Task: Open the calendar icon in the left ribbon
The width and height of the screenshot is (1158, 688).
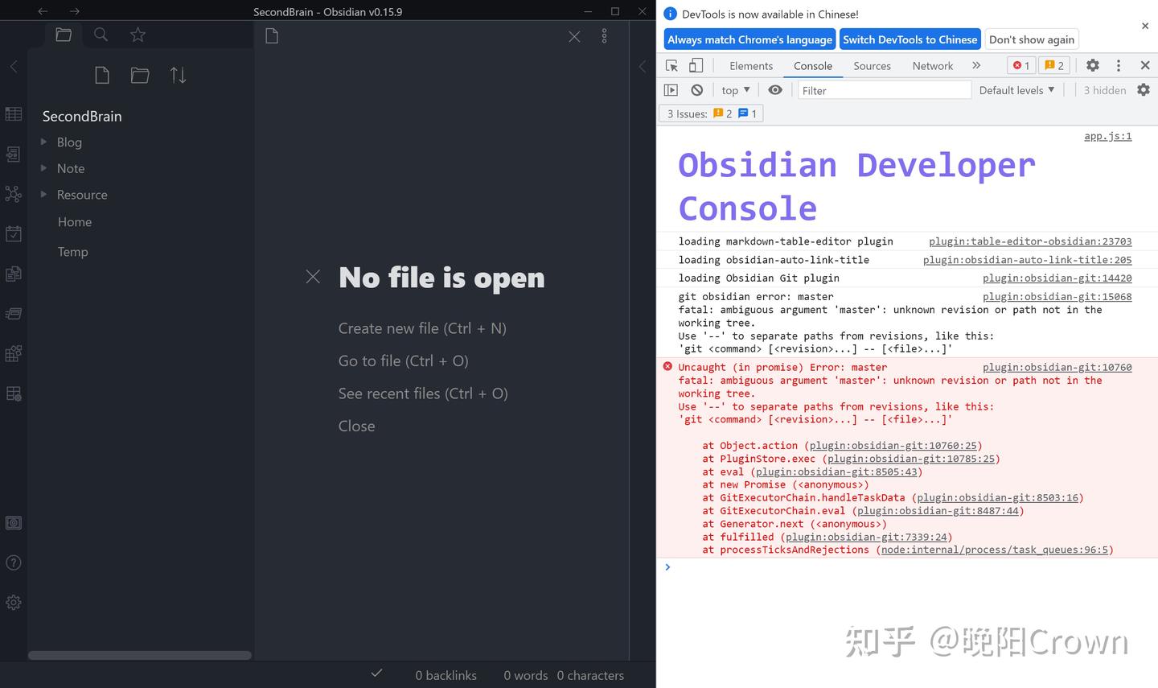Action: pyautogui.click(x=13, y=233)
